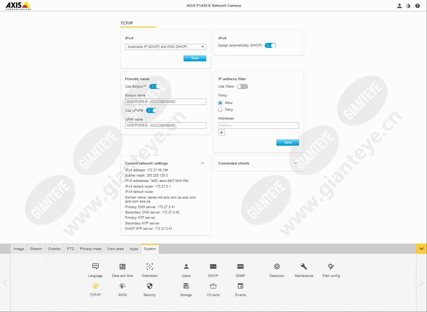Save the IPv4 settings
The image size is (427, 312).
point(195,58)
